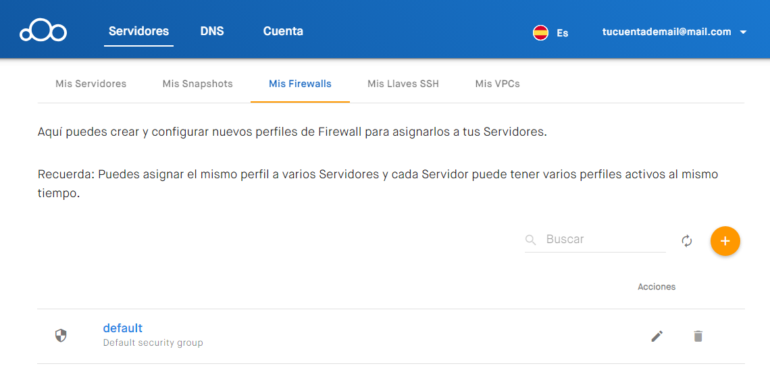770x366 pixels.
Task: Switch to the Mis Servidores tab
Action: point(91,84)
